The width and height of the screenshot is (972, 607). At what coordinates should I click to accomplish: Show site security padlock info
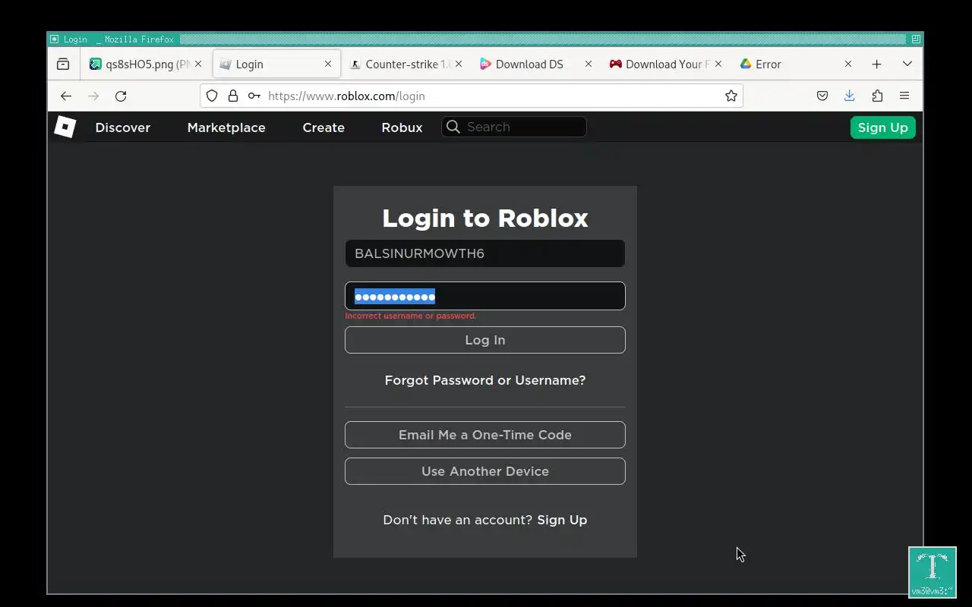pyautogui.click(x=233, y=96)
